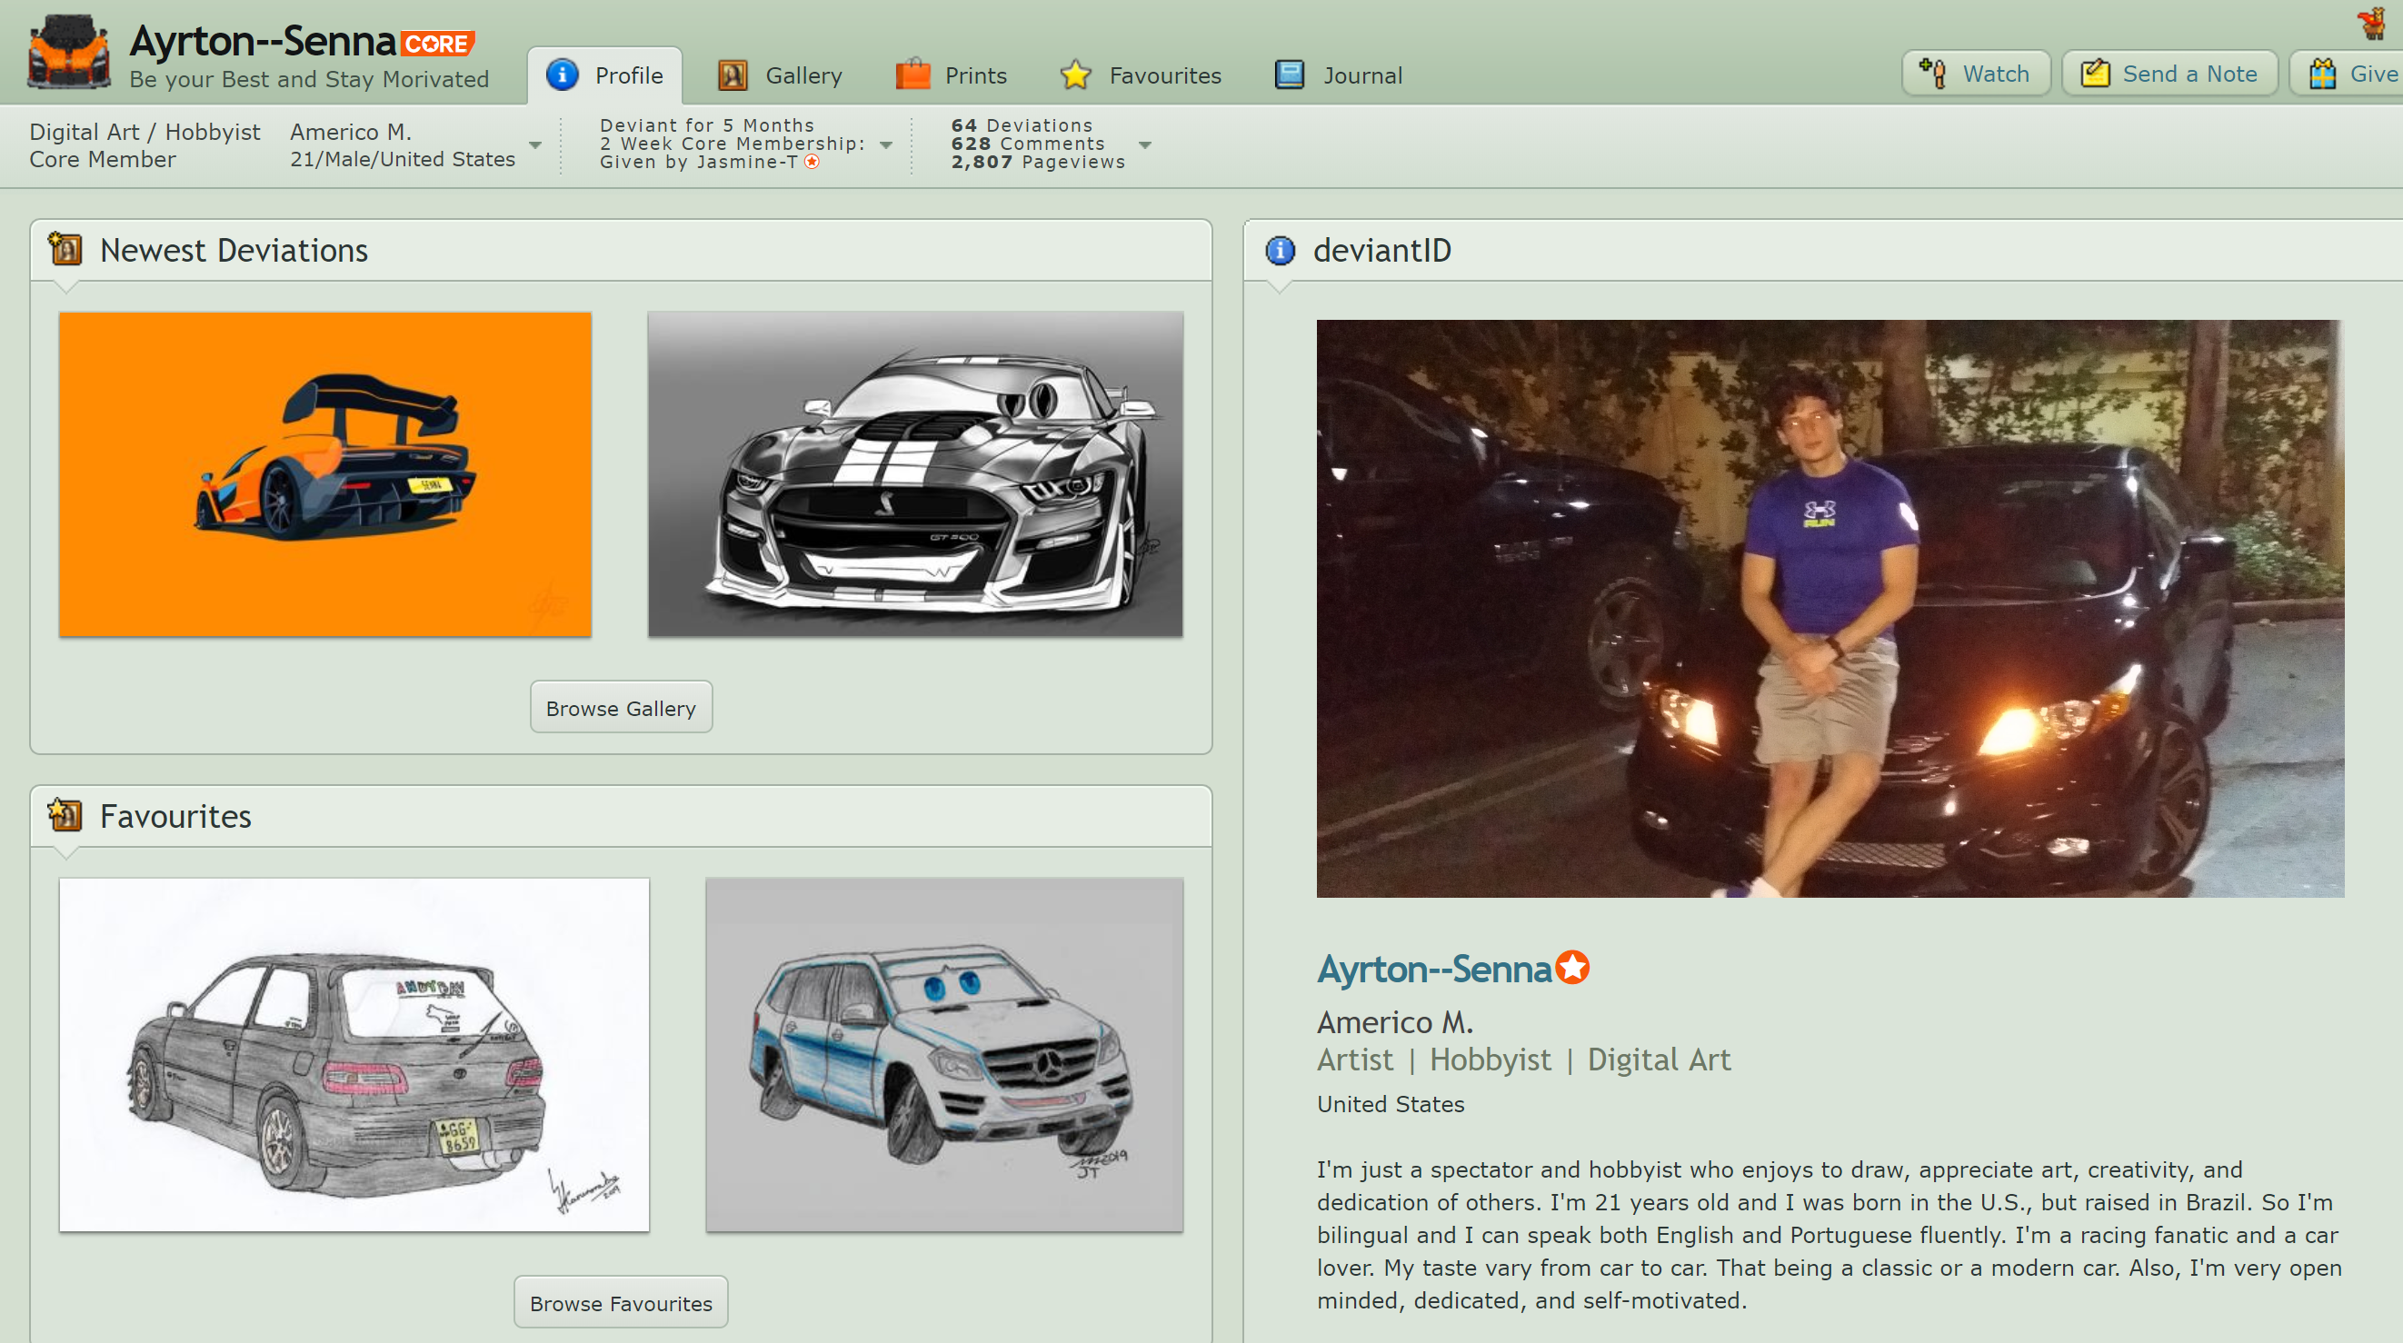Click the Give button
2403x1343 pixels.
[2347, 74]
